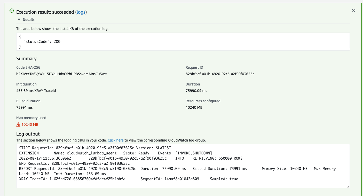Screen dimensions: 363x196
Task: Click inside the statusCode response box
Action: pyautogui.click(x=183, y=42)
